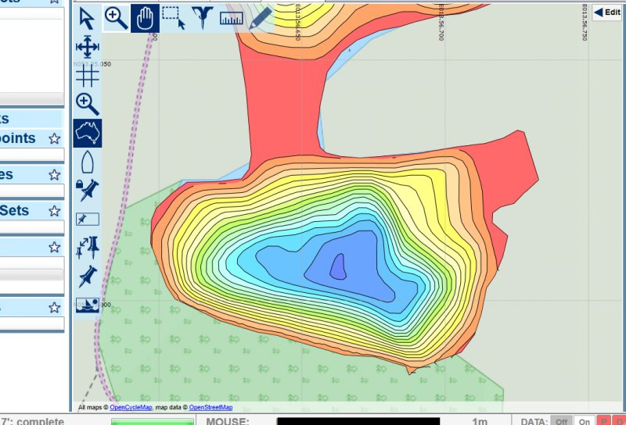Open the OpenStreetMap attribution link
Screen dimensions: 626x425
tap(210, 408)
